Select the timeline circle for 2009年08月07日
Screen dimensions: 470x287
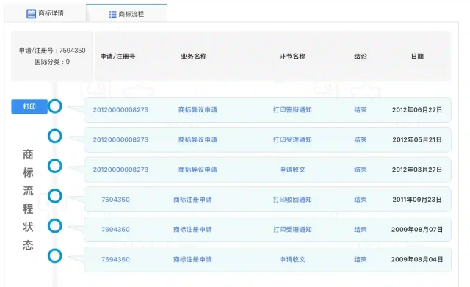click(55, 226)
